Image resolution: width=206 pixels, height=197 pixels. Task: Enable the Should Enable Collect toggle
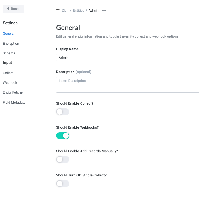click(x=63, y=112)
